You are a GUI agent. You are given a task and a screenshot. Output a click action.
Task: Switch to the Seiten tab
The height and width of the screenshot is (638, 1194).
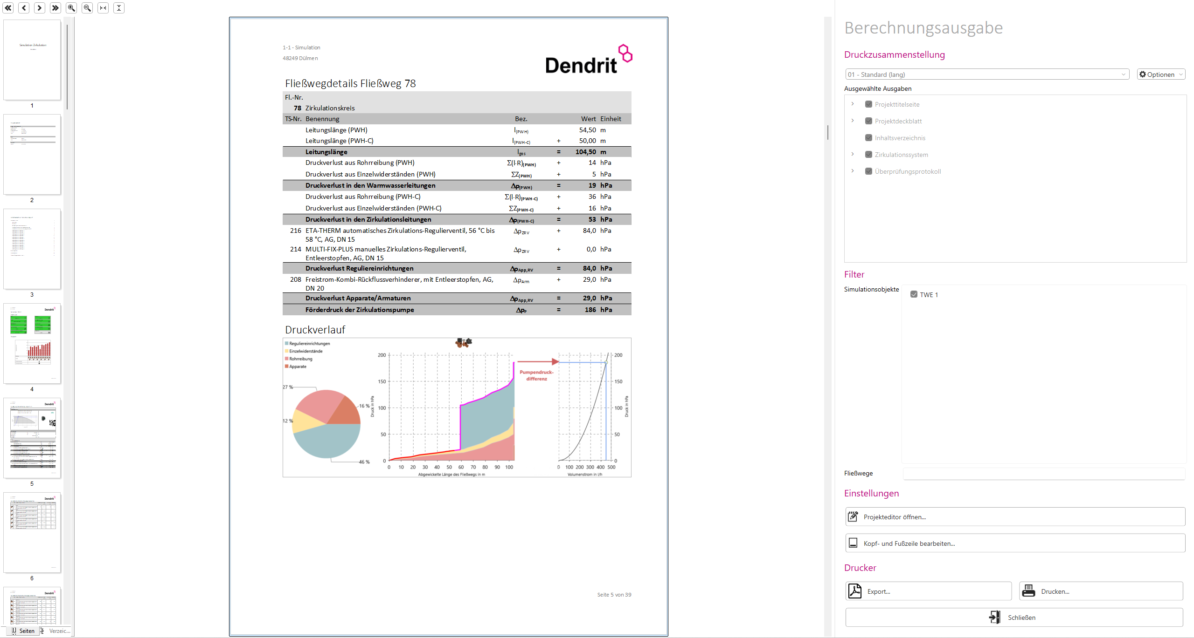23,631
